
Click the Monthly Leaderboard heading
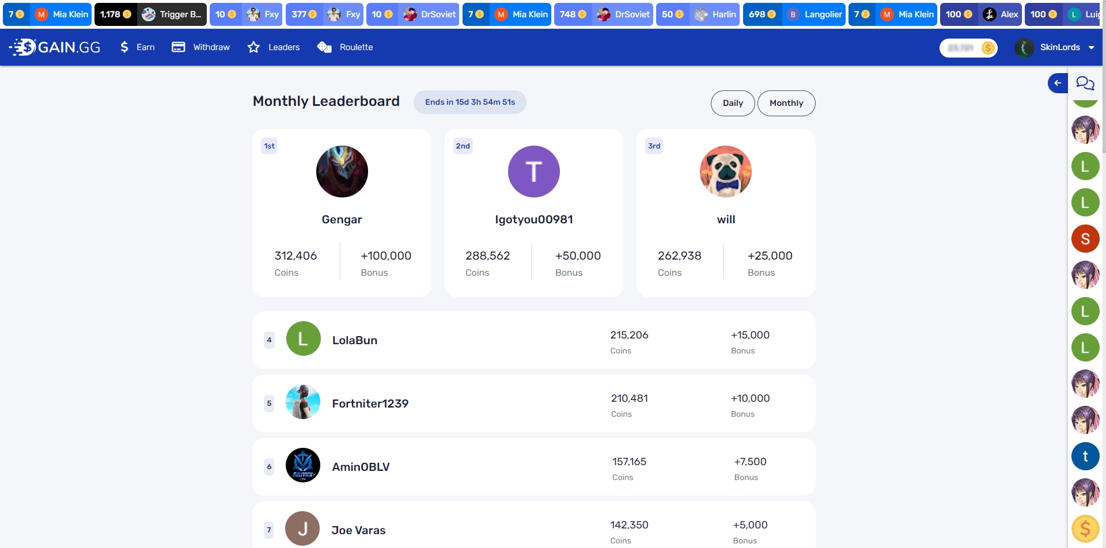(326, 101)
